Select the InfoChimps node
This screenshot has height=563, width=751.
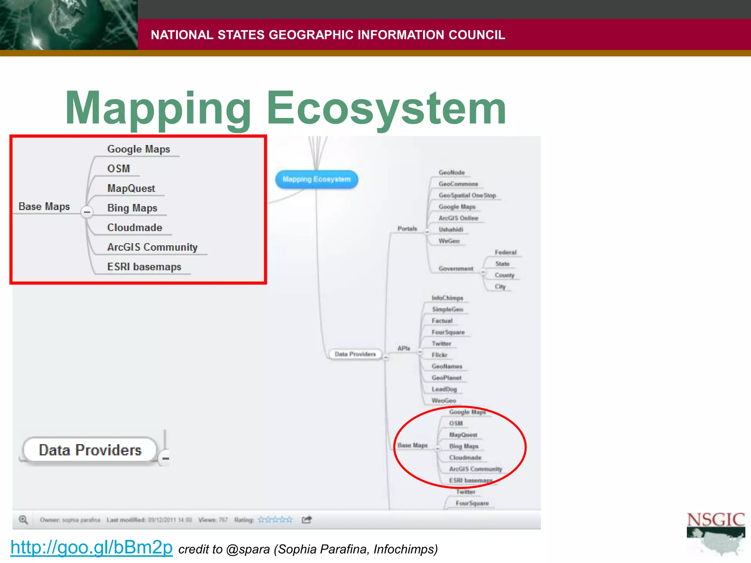447,298
